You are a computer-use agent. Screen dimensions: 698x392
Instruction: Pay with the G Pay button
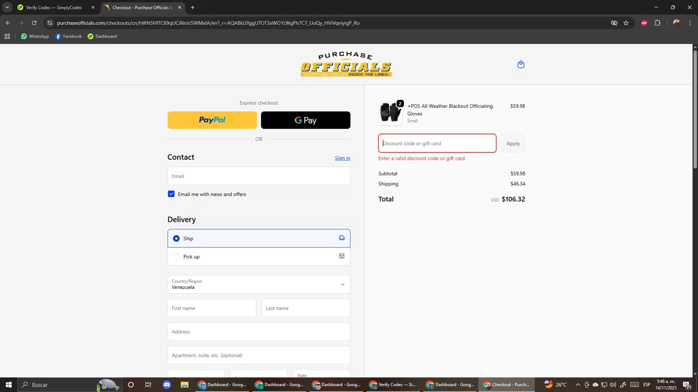306,120
